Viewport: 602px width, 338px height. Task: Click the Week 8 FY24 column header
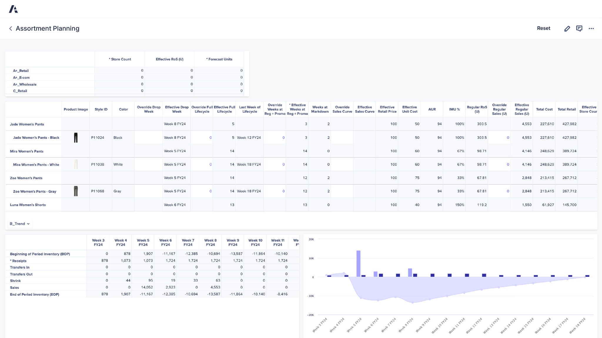210,242
